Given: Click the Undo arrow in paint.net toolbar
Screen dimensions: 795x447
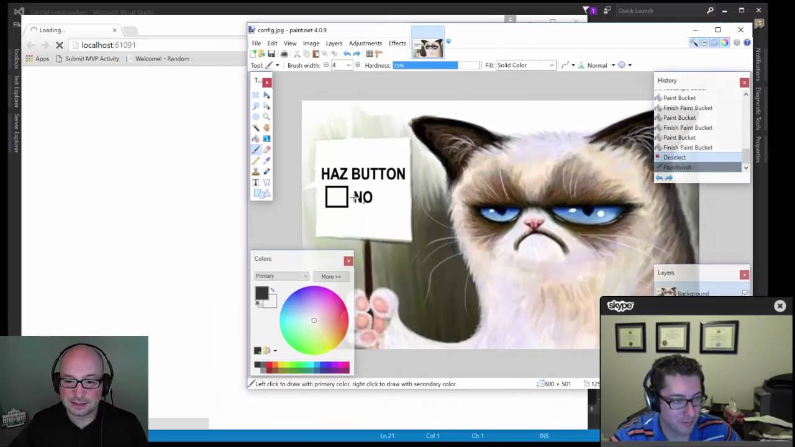Looking at the screenshot, I should pyautogui.click(x=347, y=54).
